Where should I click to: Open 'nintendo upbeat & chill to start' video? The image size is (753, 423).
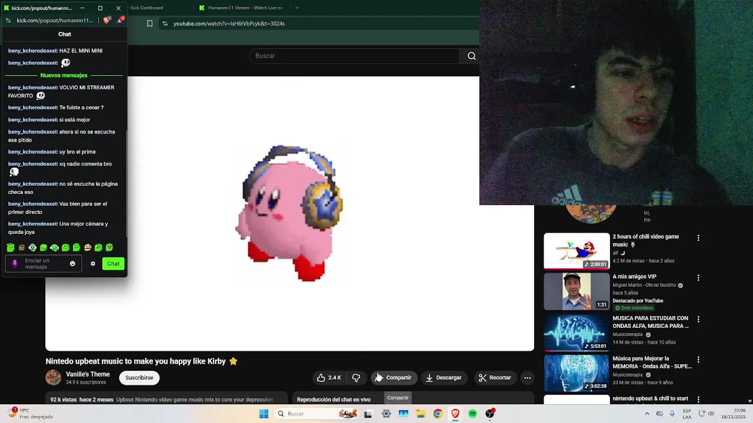click(650, 398)
